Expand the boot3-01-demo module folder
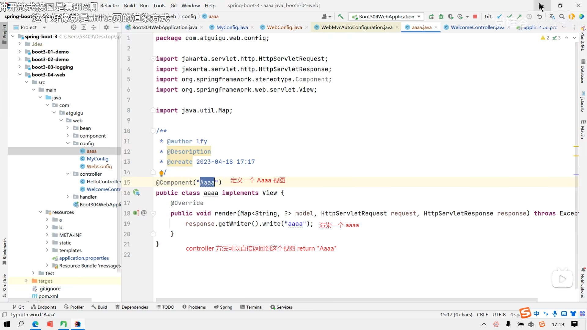Viewport: 587px width, 330px height. pos(20,52)
